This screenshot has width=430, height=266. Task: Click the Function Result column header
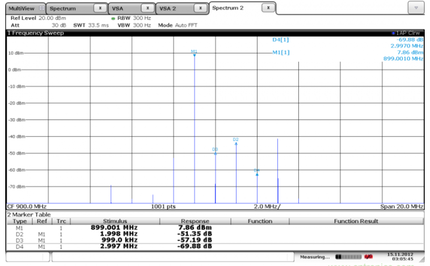pos(356,221)
